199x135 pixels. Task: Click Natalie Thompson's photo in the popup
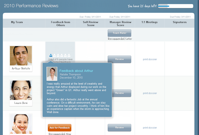point(52,74)
